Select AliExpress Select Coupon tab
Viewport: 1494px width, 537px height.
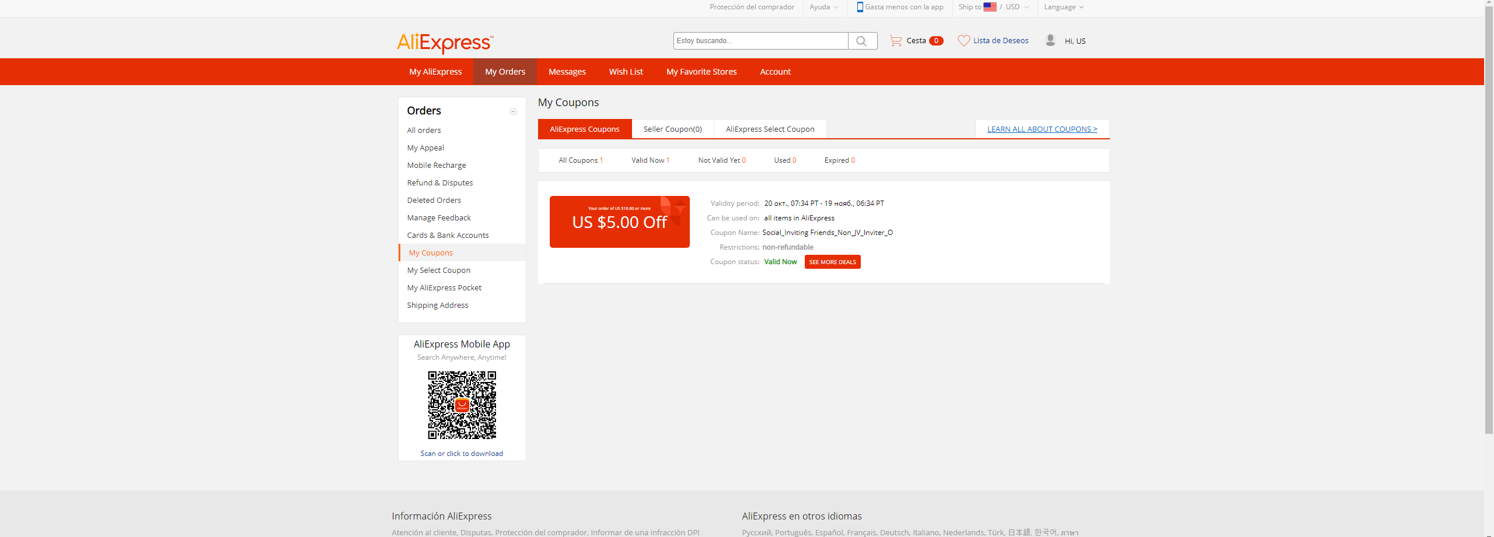(770, 129)
